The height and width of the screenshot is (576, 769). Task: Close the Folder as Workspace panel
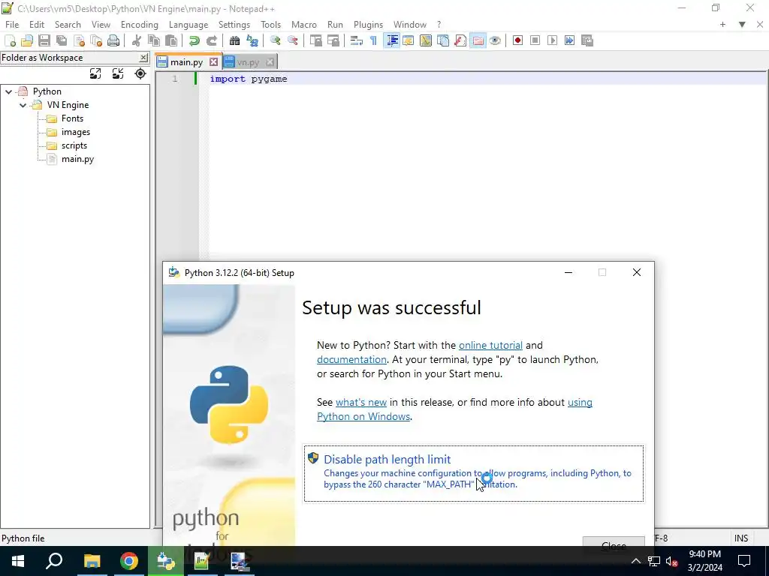[143, 58]
